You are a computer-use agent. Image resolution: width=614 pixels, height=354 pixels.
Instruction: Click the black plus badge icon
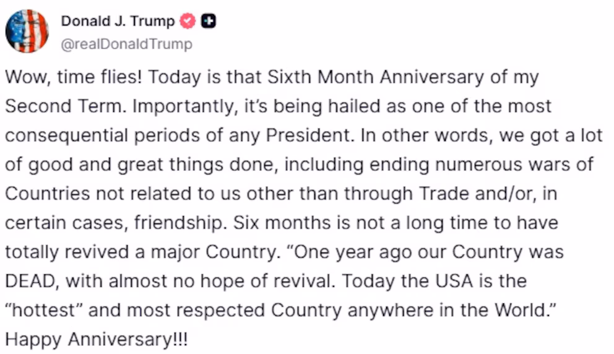(209, 22)
